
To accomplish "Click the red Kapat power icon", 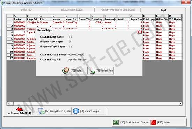I will 153,122.
